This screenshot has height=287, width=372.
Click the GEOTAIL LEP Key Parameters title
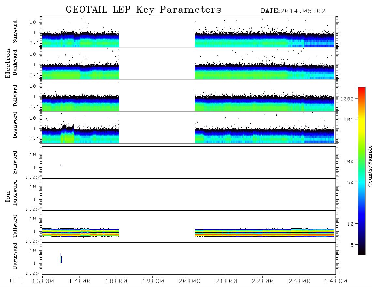[143, 10]
